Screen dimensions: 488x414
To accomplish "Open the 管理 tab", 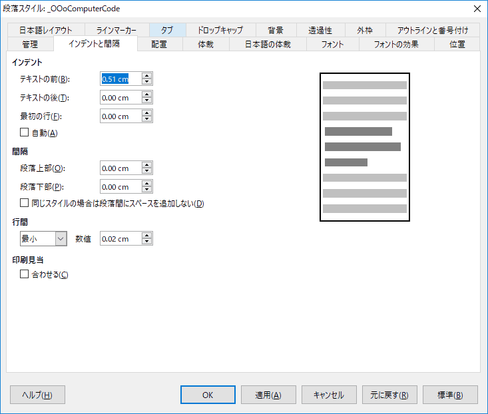I will (x=30, y=44).
